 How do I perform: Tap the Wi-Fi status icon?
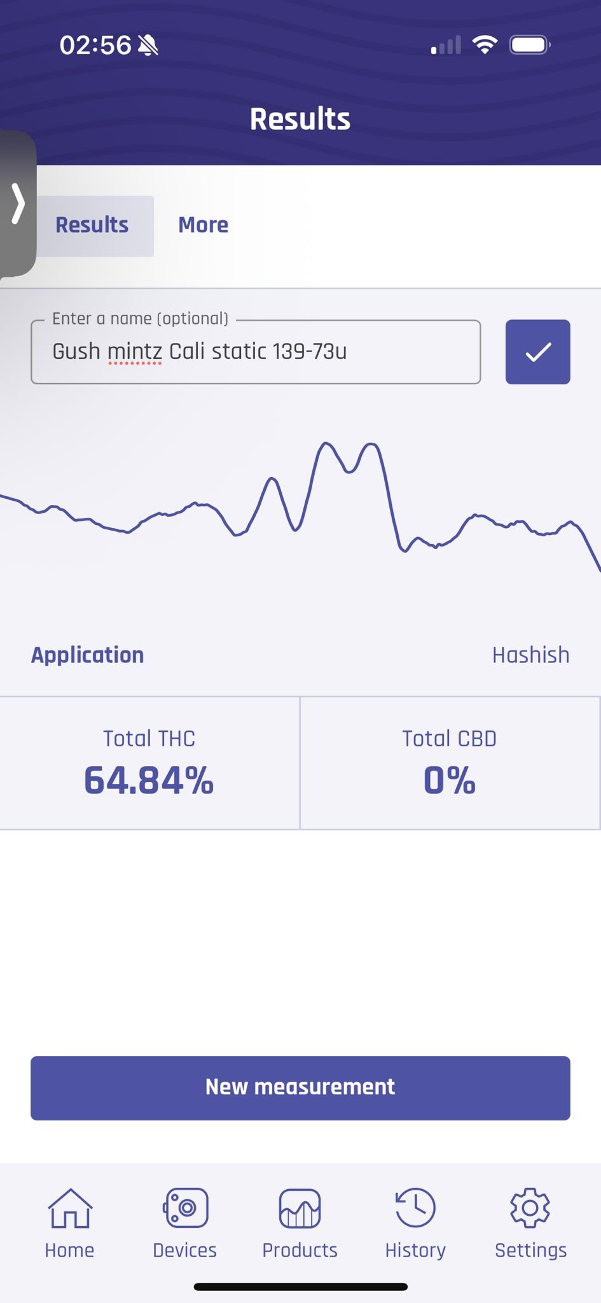(x=485, y=45)
